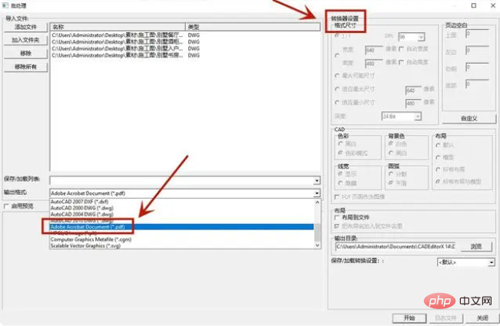Select 色彩模式 color mode radio button
The height and width of the screenshot is (326, 500).
[340, 153]
